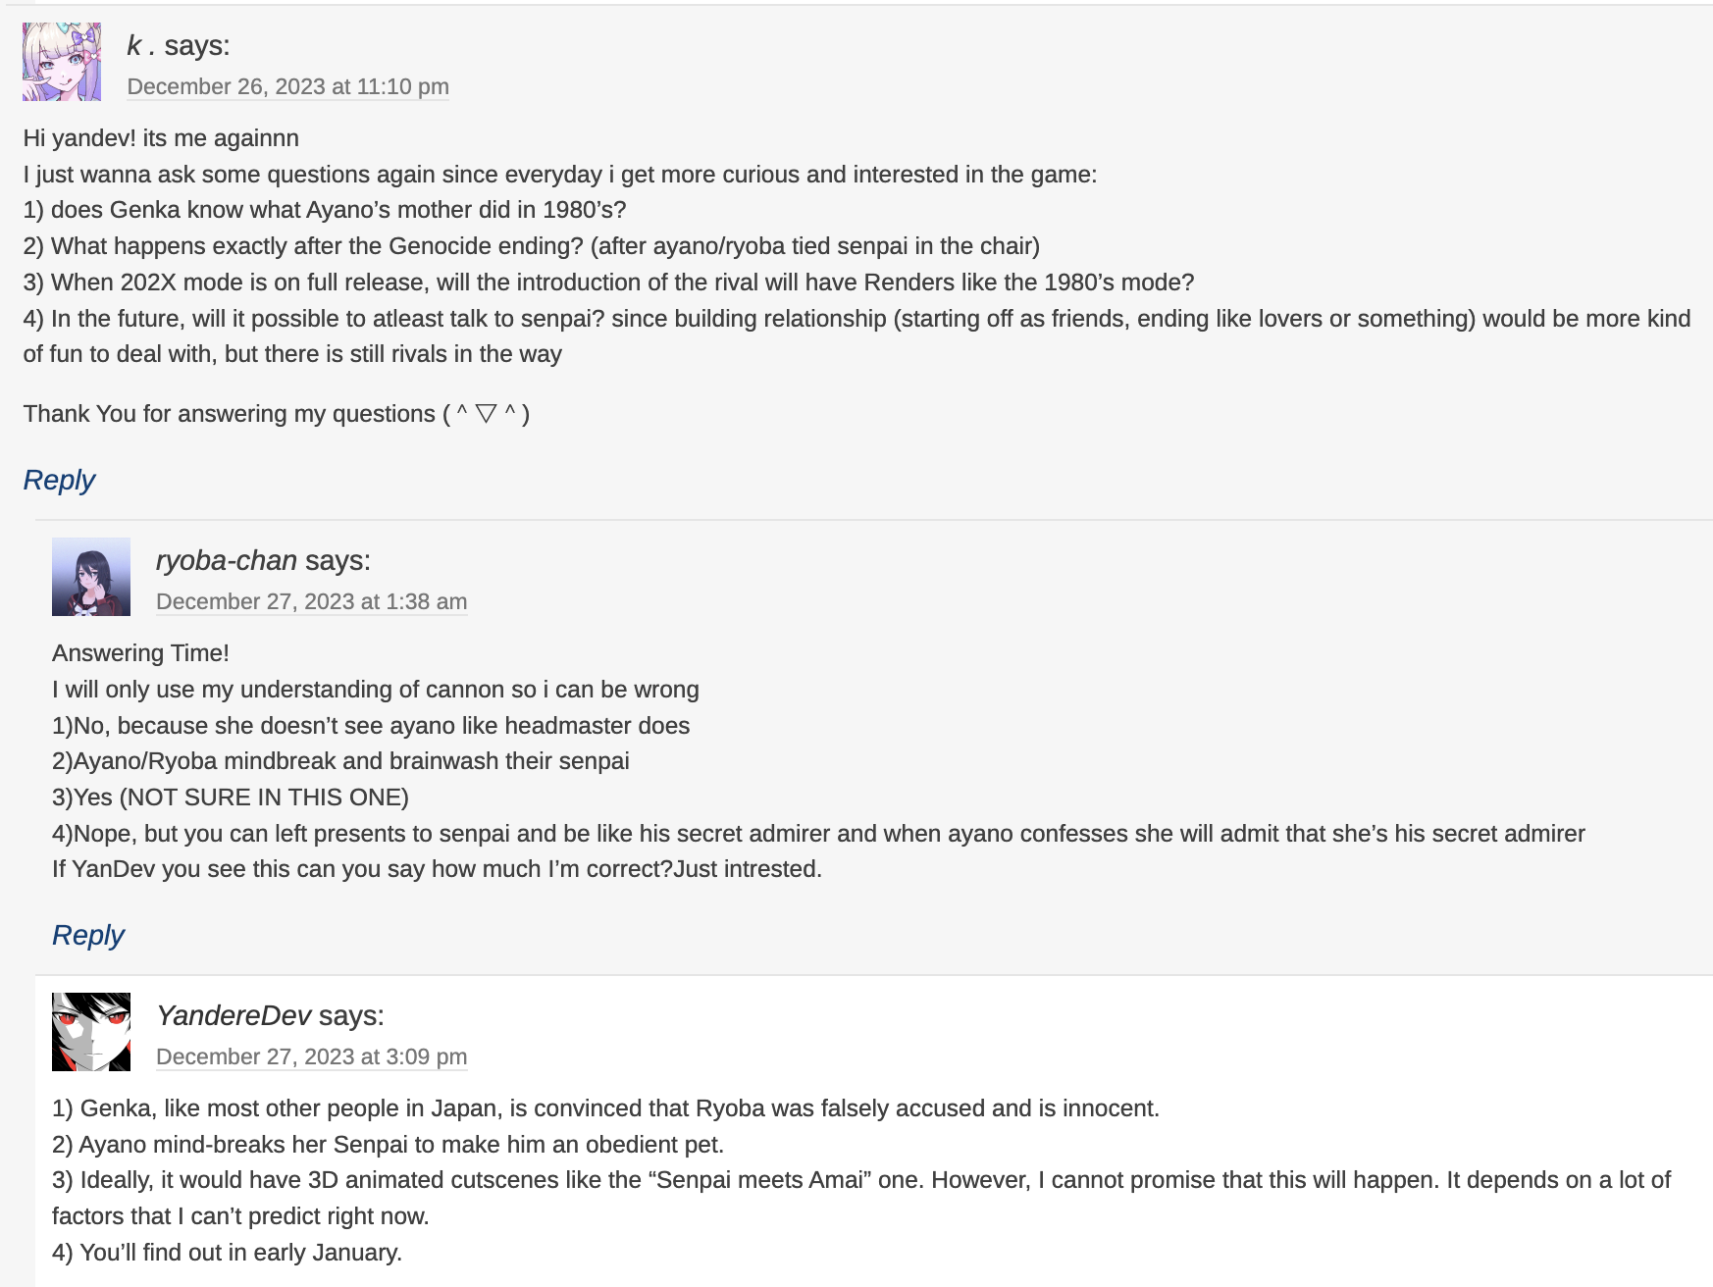Click the 'If YanDev you see this' sentence
This screenshot has width=1713, height=1287.
(x=437, y=869)
